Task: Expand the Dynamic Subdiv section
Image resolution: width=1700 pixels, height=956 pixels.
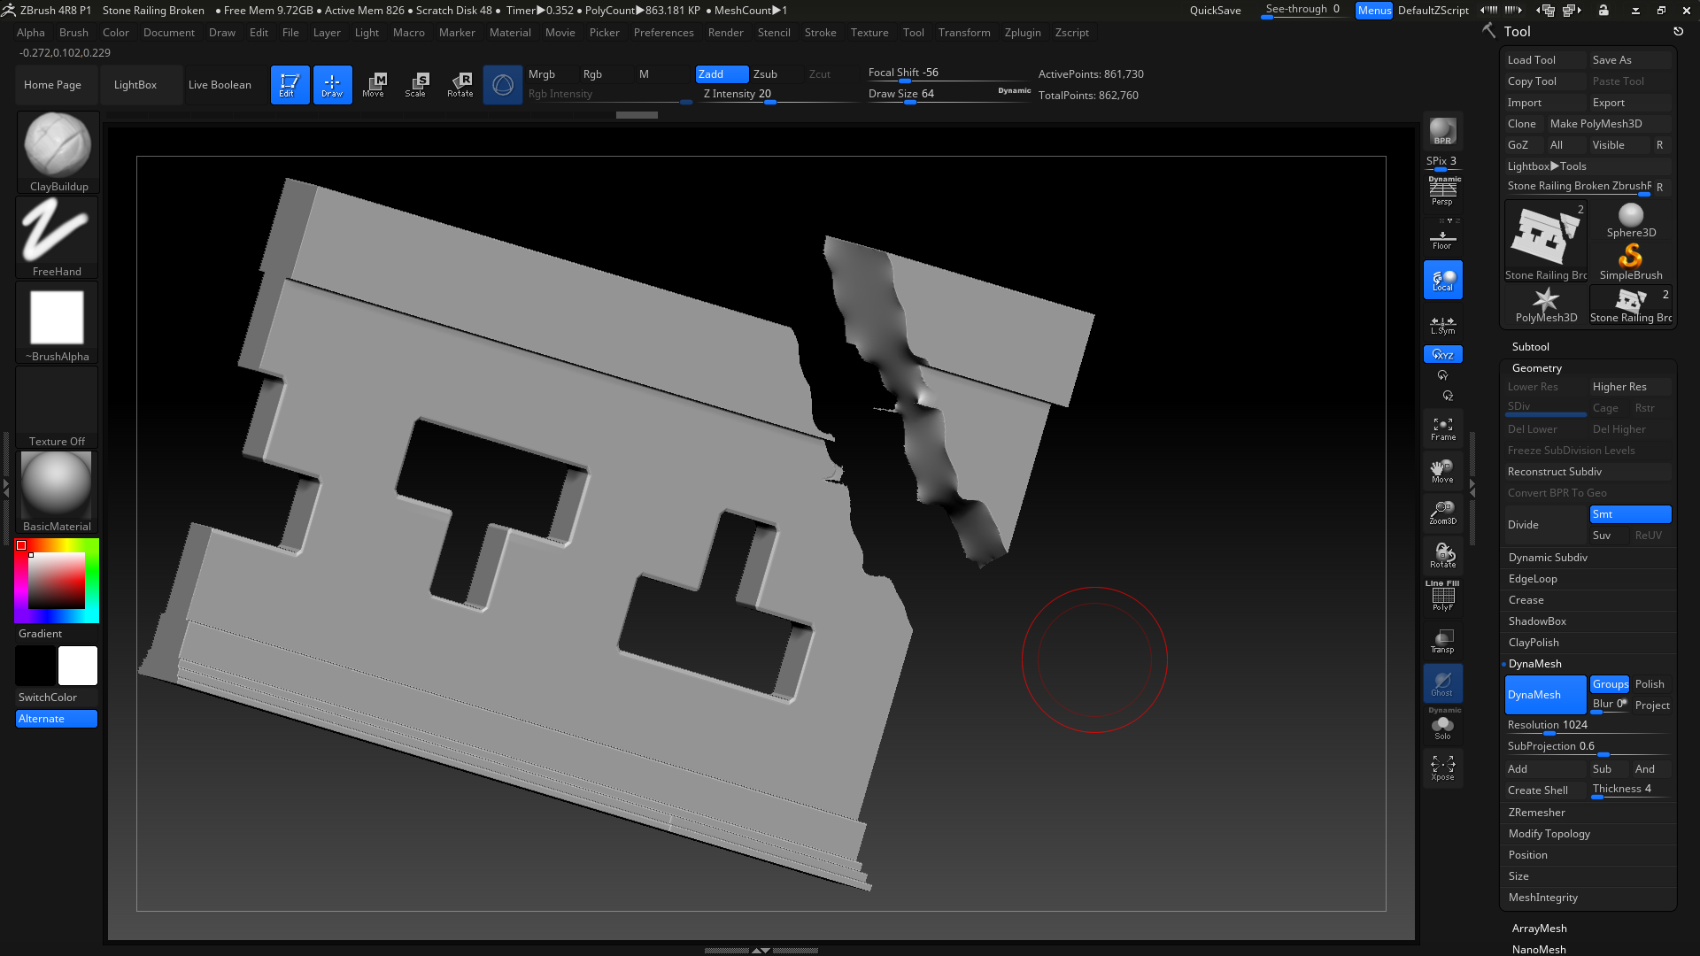Action: pyautogui.click(x=1547, y=558)
